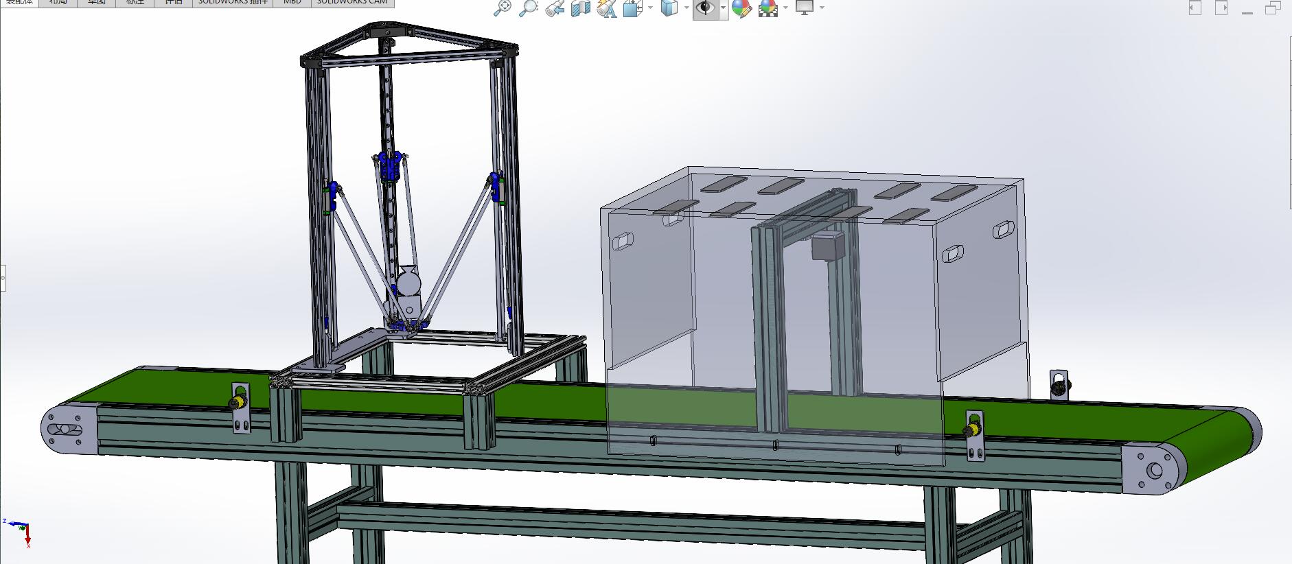Click the XYZ coordinate triad

point(21,530)
